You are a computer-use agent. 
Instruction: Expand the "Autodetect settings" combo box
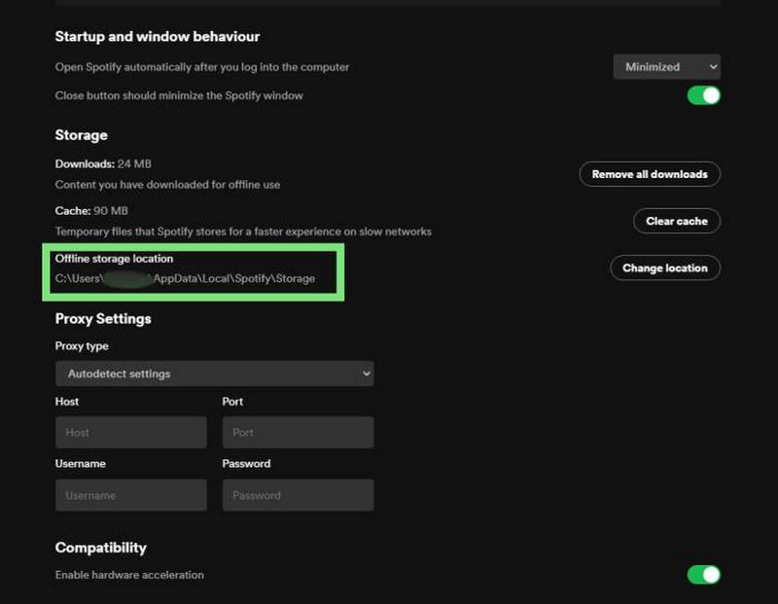(x=214, y=373)
